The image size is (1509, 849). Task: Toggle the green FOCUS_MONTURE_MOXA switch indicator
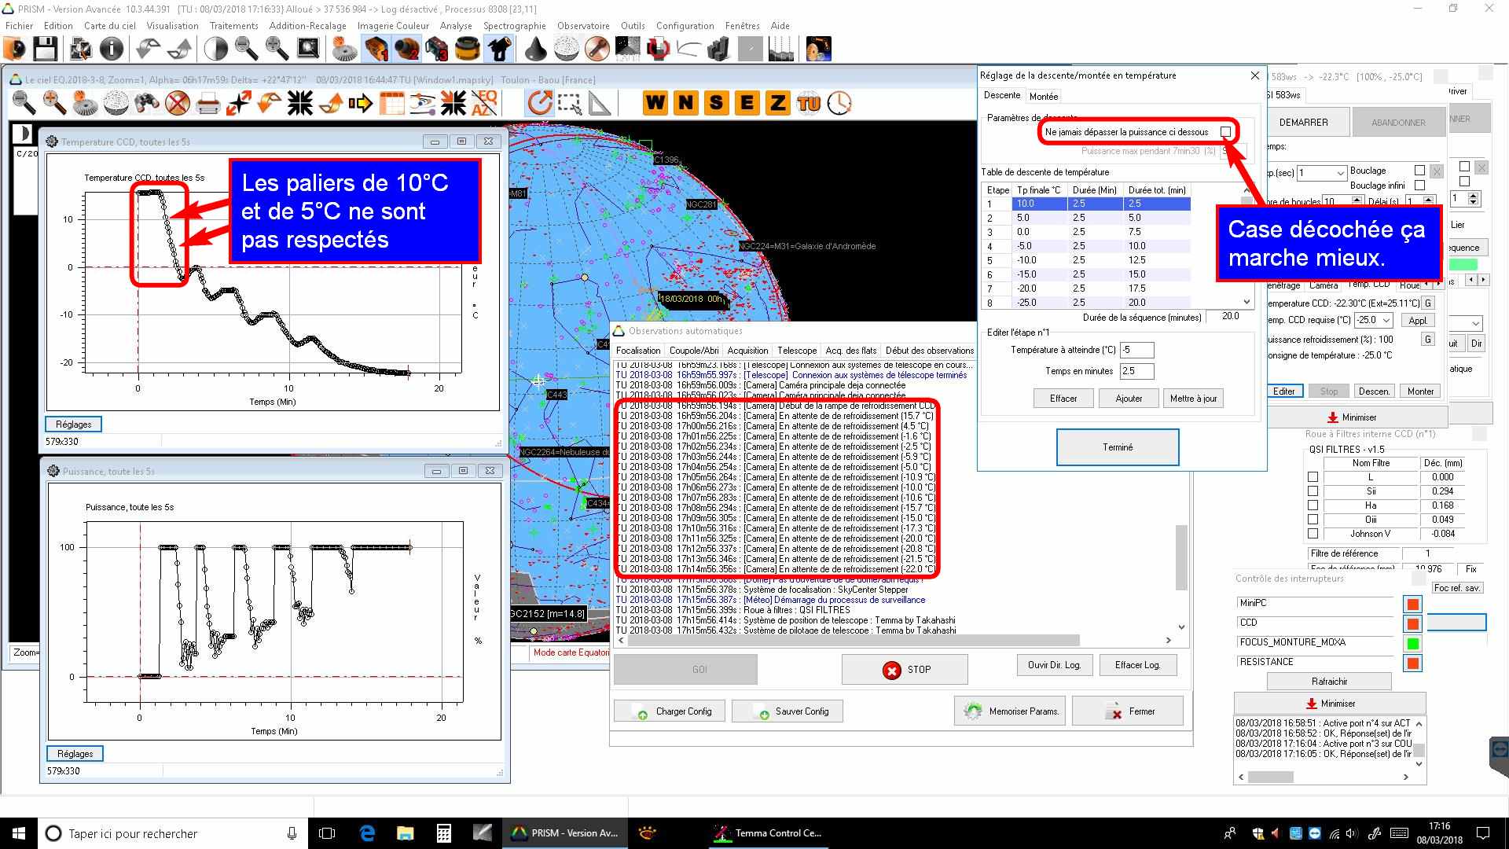pyautogui.click(x=1412, y=643)
